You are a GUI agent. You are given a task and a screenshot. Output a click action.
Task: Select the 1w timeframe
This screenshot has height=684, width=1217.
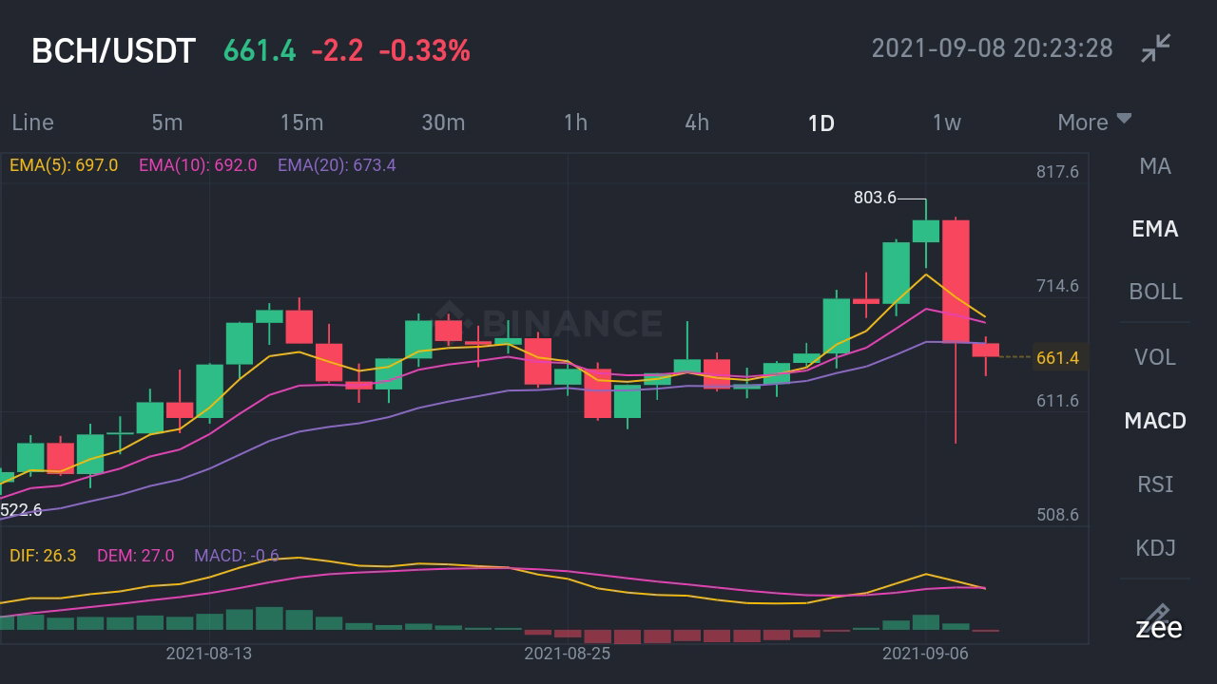(946, 122)
